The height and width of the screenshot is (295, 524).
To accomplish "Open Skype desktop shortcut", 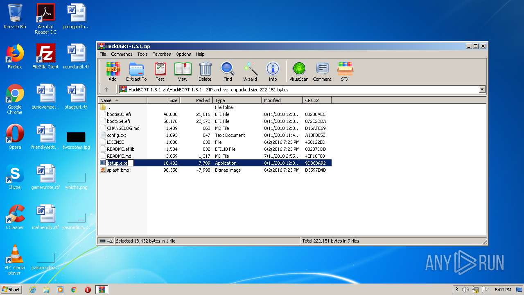I will [15, 177].
